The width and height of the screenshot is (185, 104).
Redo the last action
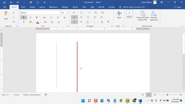[18, 2]
